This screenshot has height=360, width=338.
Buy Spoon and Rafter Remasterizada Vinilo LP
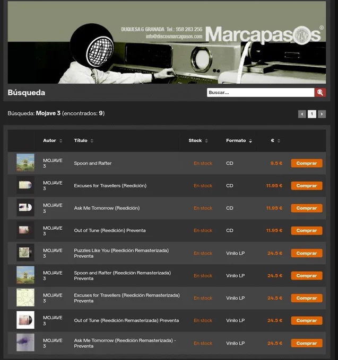307,276
